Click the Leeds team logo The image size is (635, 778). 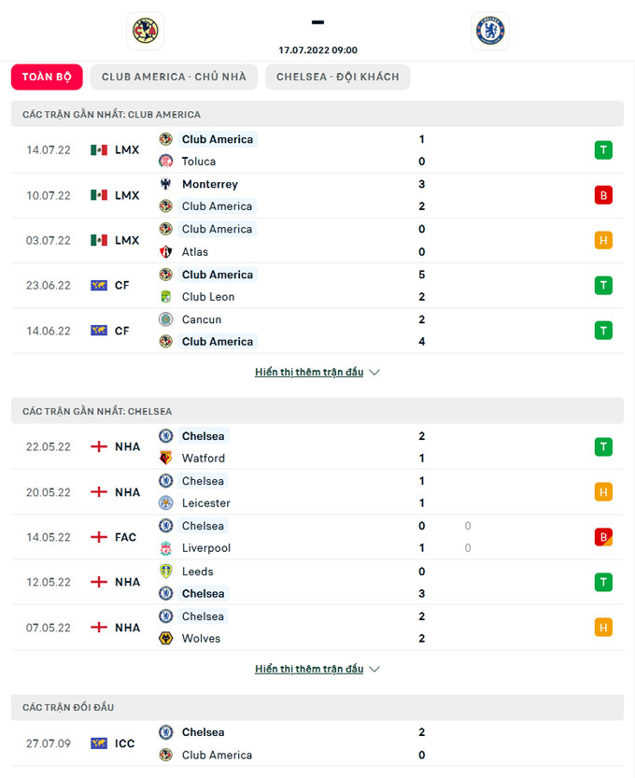[x=165, y=571]
